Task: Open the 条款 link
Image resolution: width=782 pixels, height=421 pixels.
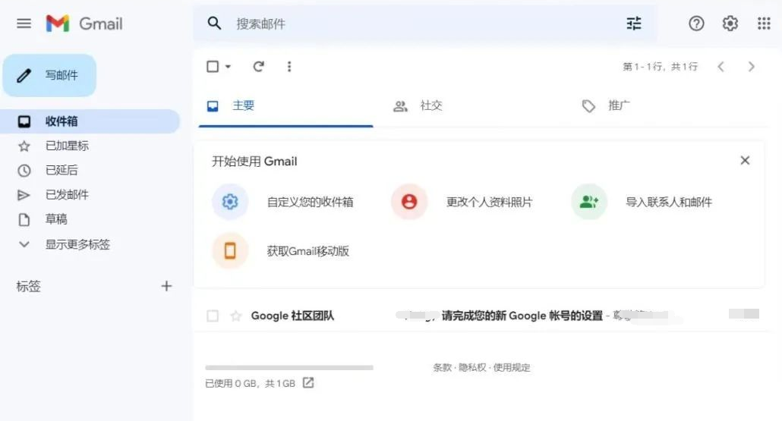Action: pyautogui.click(x=442, y=367)
